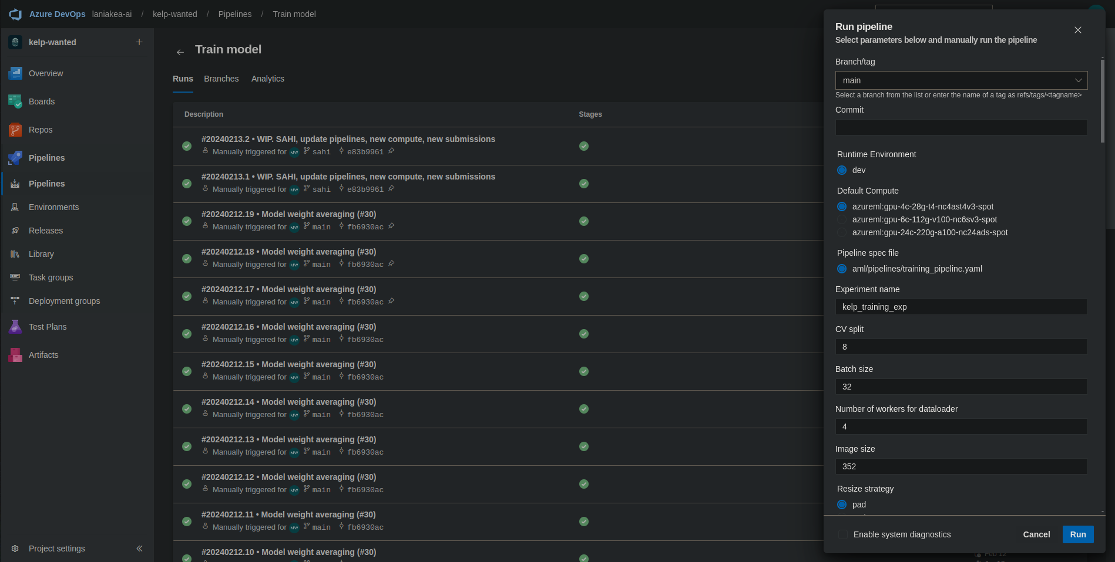The height and width of the screenshot is (562, 1115).
Task: Click the kelp-wanted project avatar icon
Action: pos(15,42)
